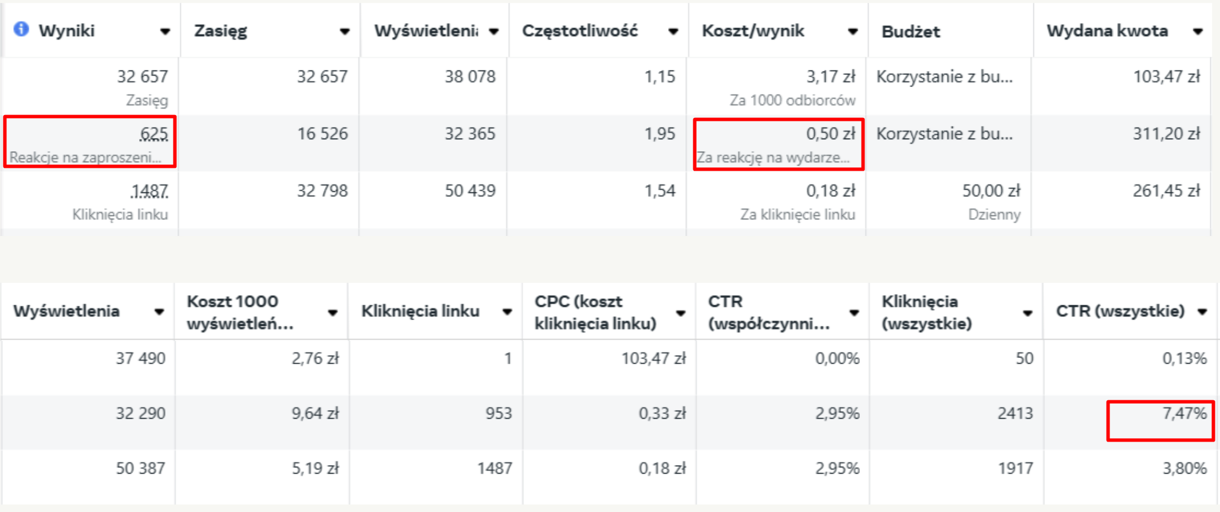Screen dimensions: 1220x512
Task: Click the Częstotliwość column dropdown arrow
Action: [673, 31]
